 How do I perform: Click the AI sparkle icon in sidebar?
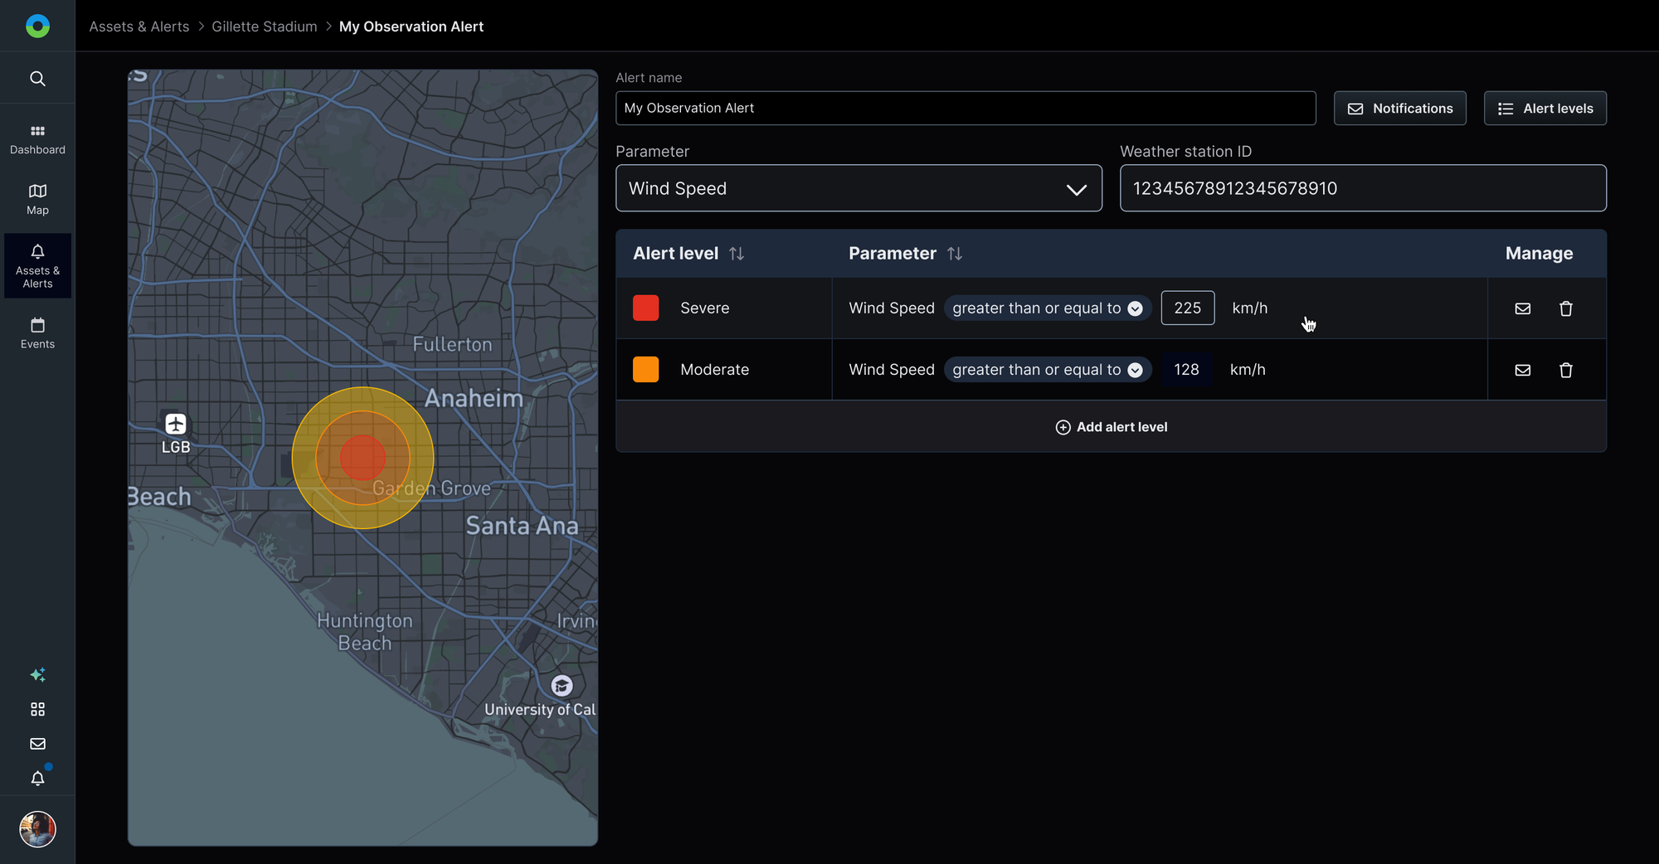[x=37, y=675]
